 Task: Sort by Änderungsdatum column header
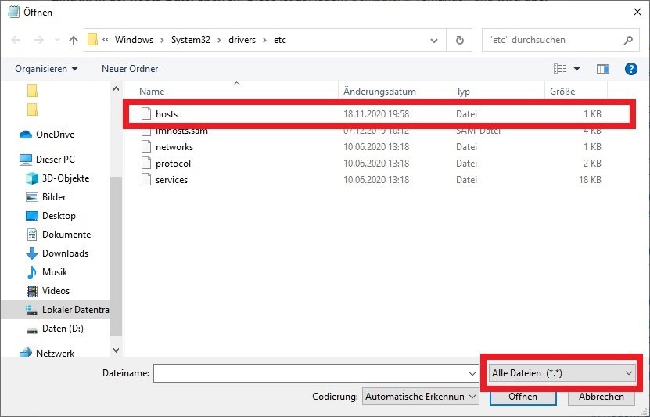(x=379, y=92)
